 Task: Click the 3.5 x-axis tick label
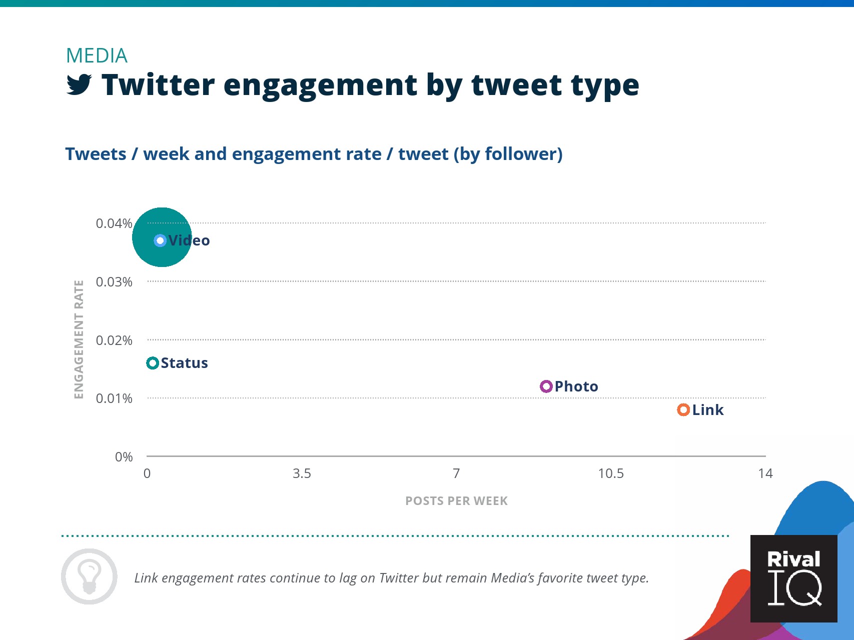pos(302,473)
